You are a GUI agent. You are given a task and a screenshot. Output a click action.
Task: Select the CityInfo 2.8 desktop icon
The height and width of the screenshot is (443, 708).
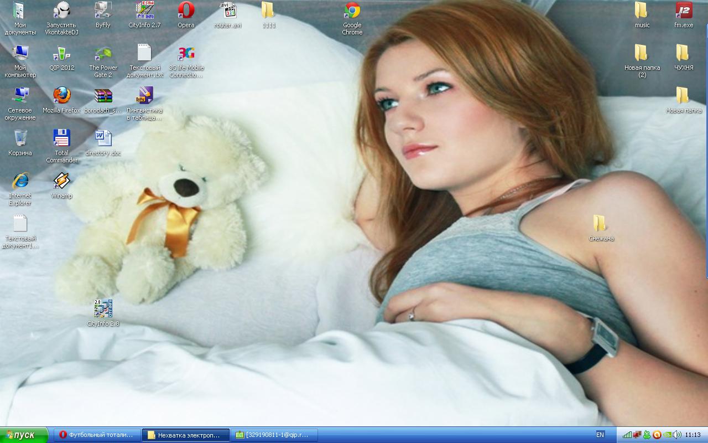tap(103, 309)
